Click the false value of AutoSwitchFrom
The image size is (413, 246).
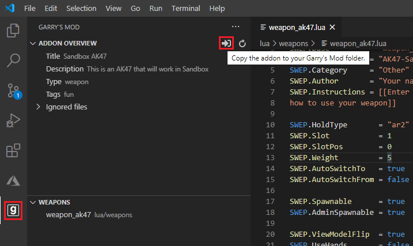[x=398, y=179]
